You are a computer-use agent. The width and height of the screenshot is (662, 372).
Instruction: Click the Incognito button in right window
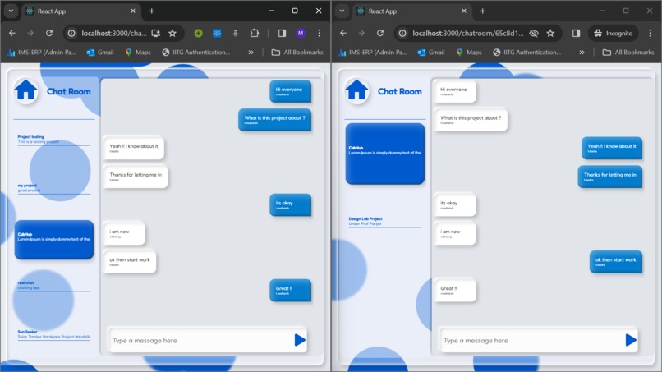pos(614,33)
